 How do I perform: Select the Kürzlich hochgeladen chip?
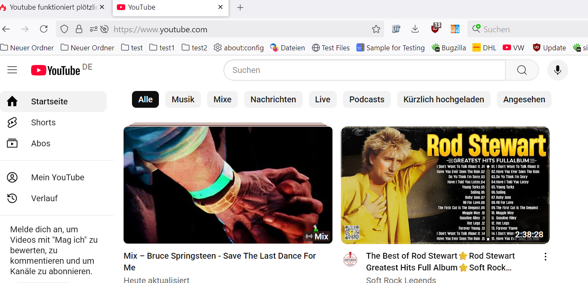[x=444, y=99]
